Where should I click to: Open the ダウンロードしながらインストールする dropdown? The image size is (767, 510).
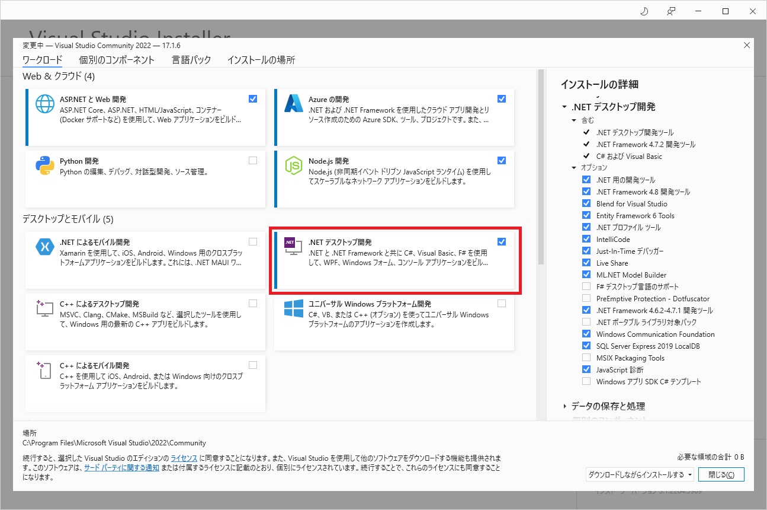[x=640, y=474]
